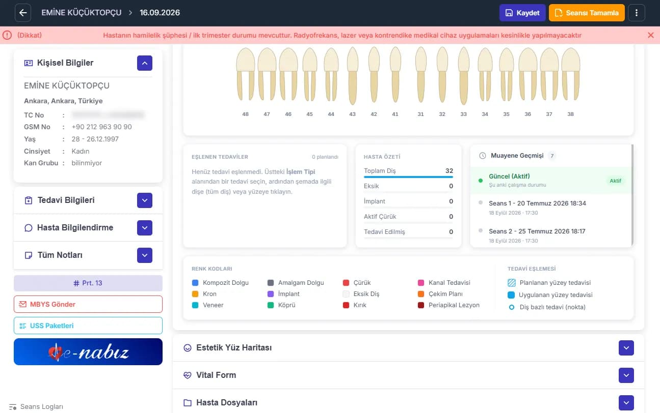Expand the Hasta Bilgilendirme section
The image size is (660, 413).
(x=145, y=228)
